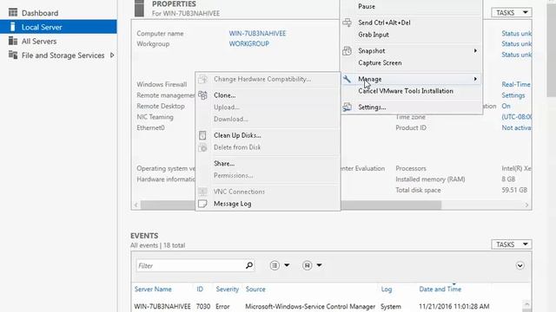This screenshot has height=312, width=556.
Task: Click the magnifier search icon in filter
Action: (249, 265)
